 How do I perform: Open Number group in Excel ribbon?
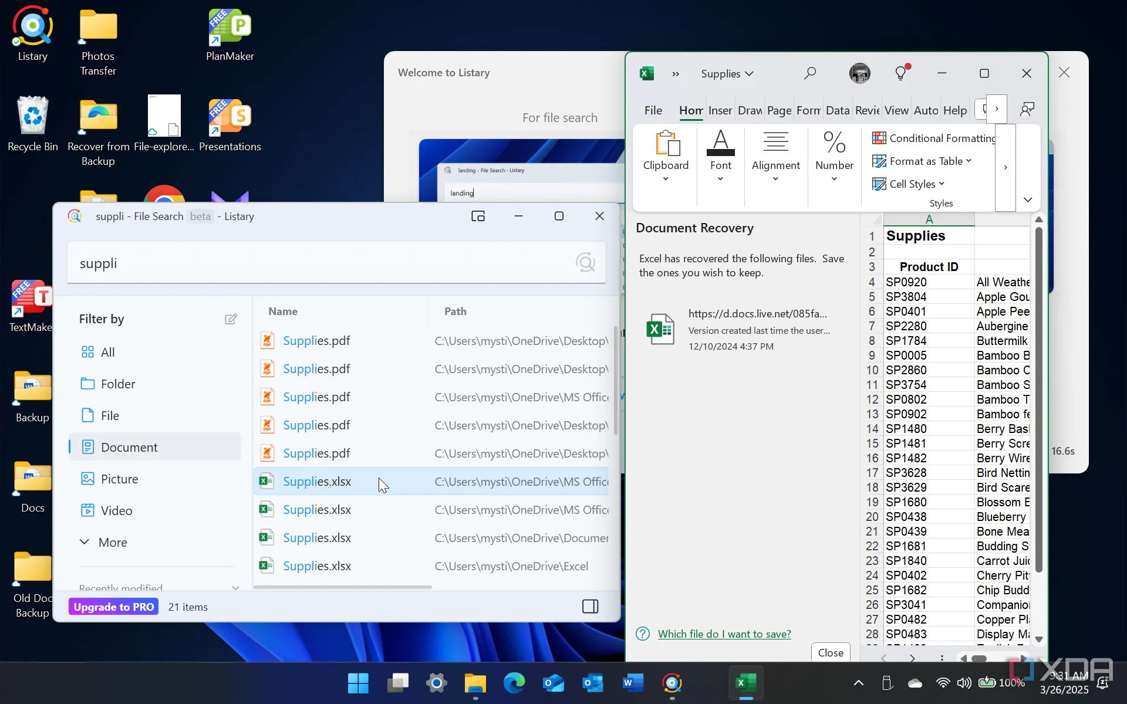(x=834, y=157)
